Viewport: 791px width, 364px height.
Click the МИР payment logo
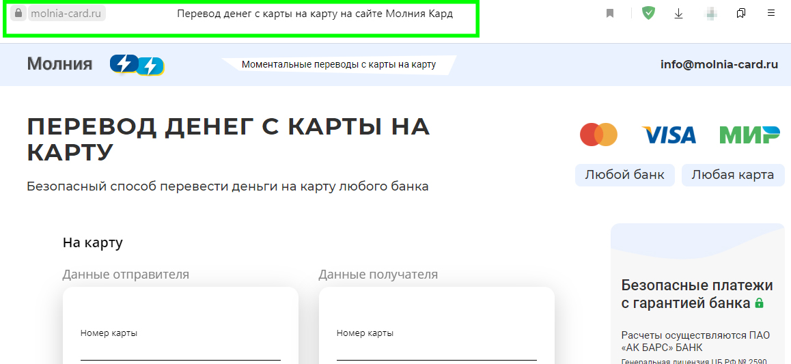click(749, 135)
